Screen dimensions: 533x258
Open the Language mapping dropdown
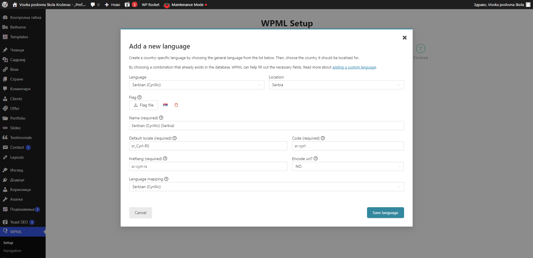(x=266, y=187)
